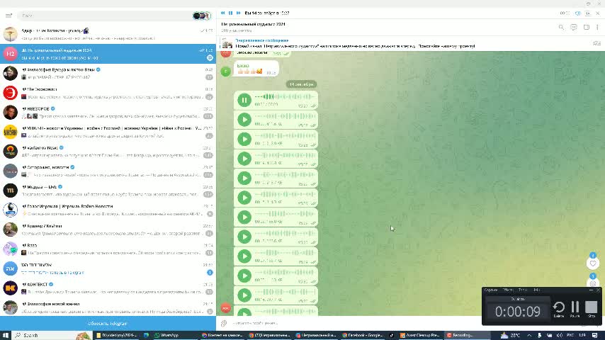Image resolution: width=605 pixels, height=340 pixels.
Task: Open the Tools menu in recorder
Action: [x=523, y=290]
